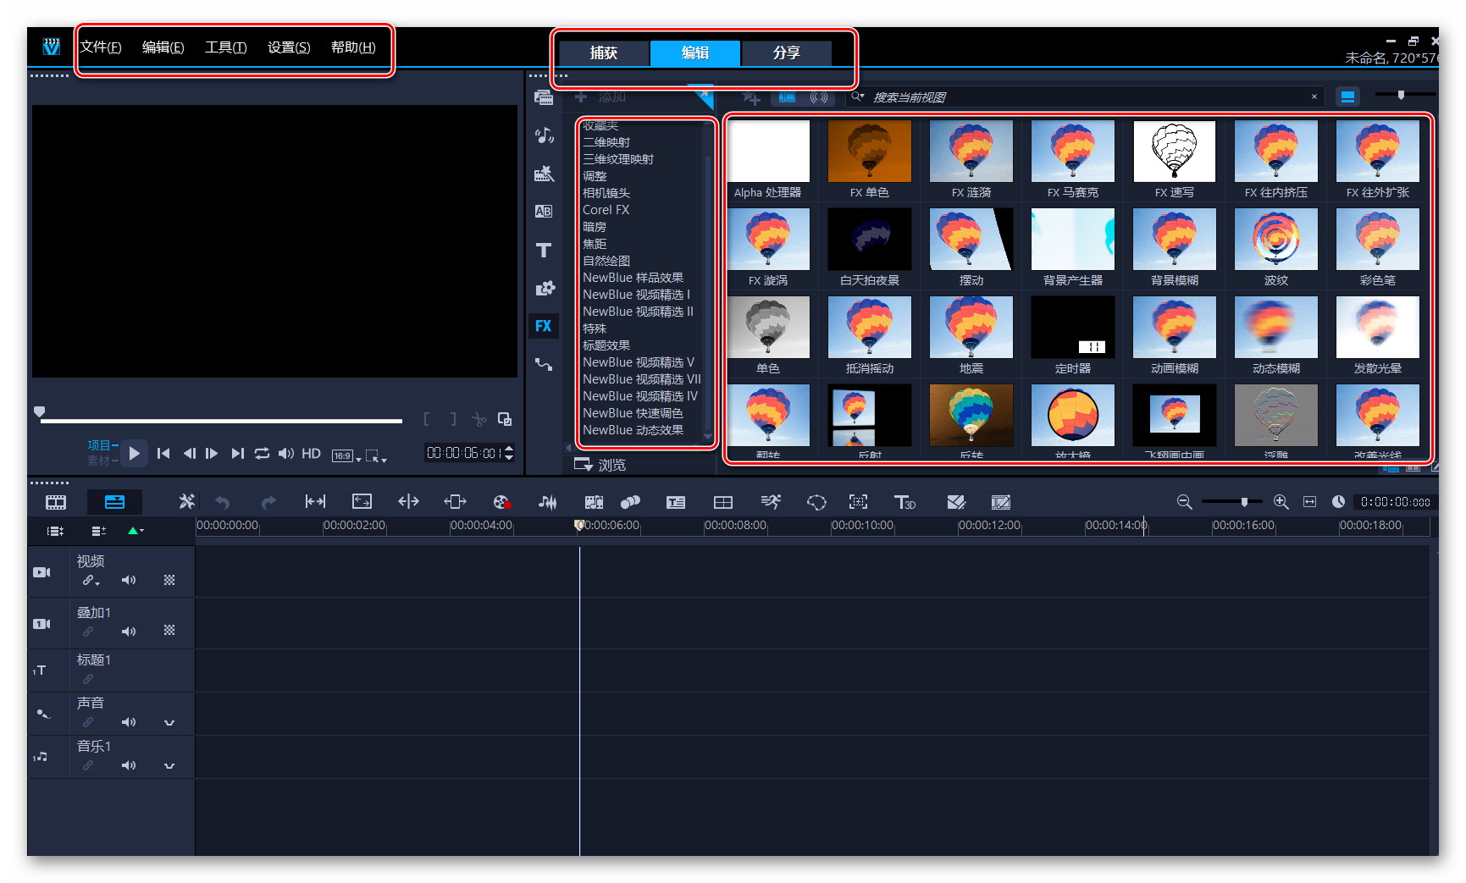This screenshot has height=883, width=1466.
Task: Open the resize/crop tool dropdown
Action: pyautogui.click(x=376, y=455)
